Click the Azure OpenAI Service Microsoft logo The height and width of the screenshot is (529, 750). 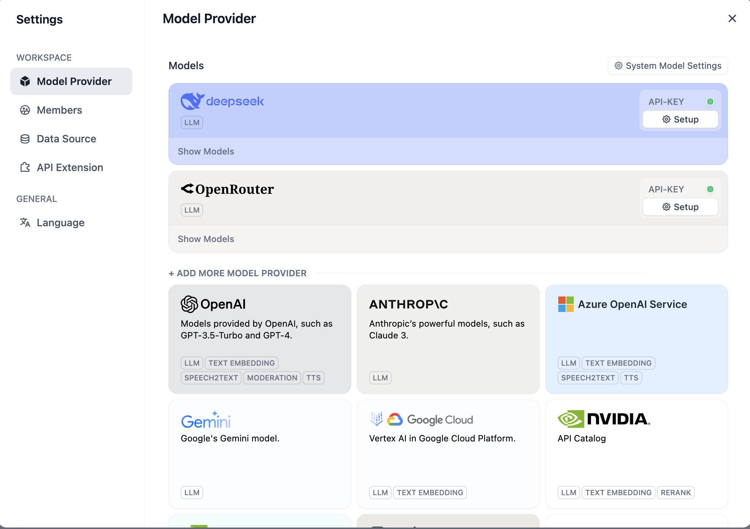(566, 304)
